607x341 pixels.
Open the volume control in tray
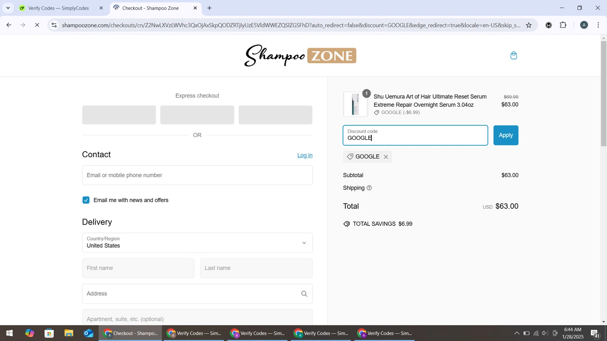(x=545, y=333)
